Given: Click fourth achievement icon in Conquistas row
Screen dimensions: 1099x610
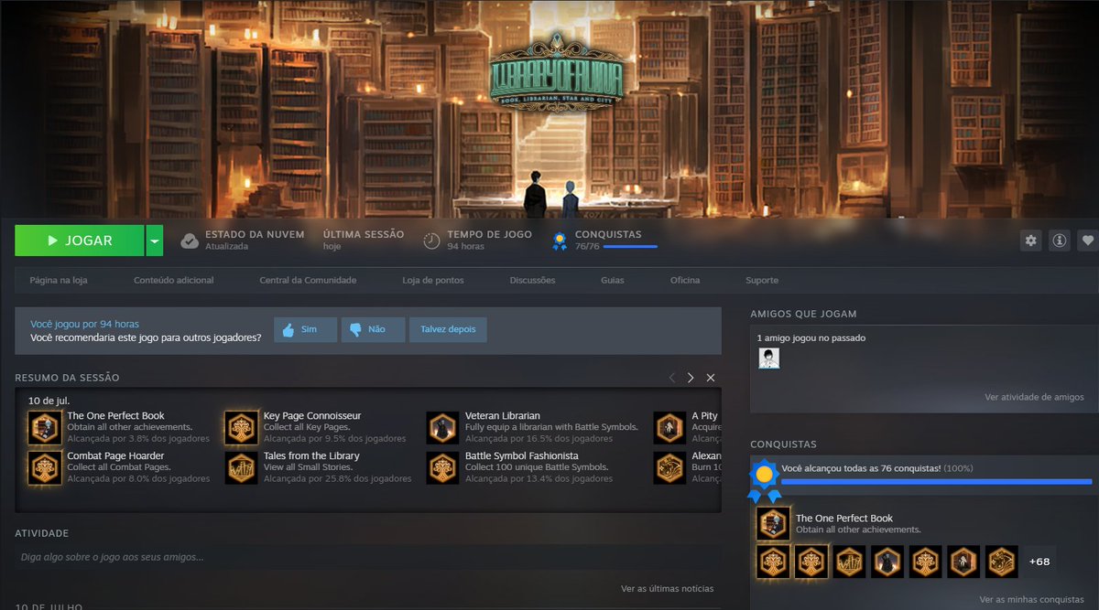Looking at the screenshot, I should coord(887,562).
